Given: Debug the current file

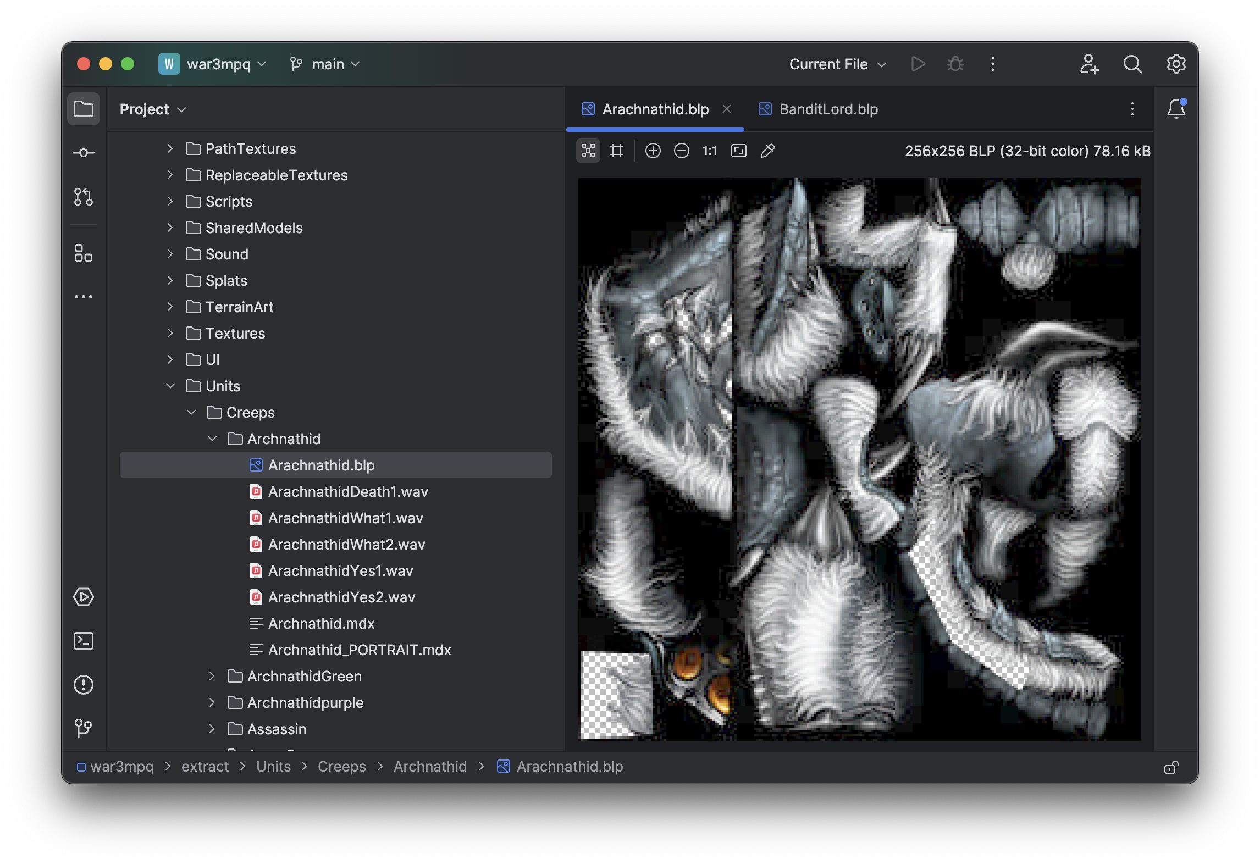Looking at the screenshot, I should (x=955, y=64).
